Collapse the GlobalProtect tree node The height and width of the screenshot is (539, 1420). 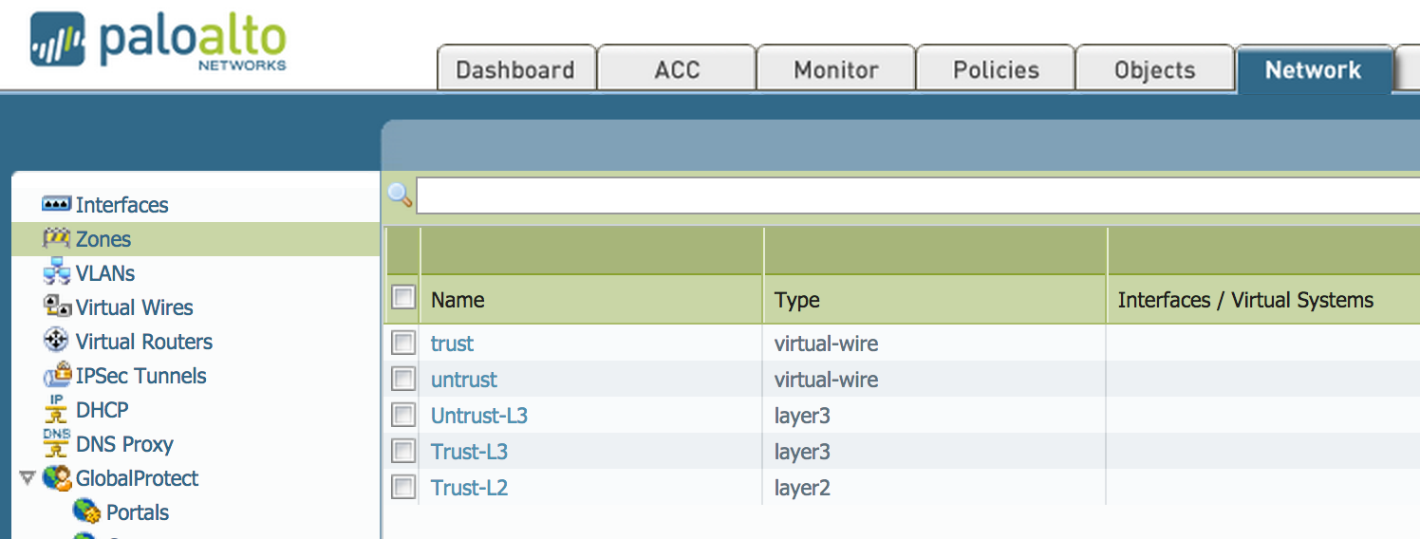[x=27, y=478]
